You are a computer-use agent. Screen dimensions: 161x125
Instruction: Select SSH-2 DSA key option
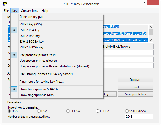point(57,36)
